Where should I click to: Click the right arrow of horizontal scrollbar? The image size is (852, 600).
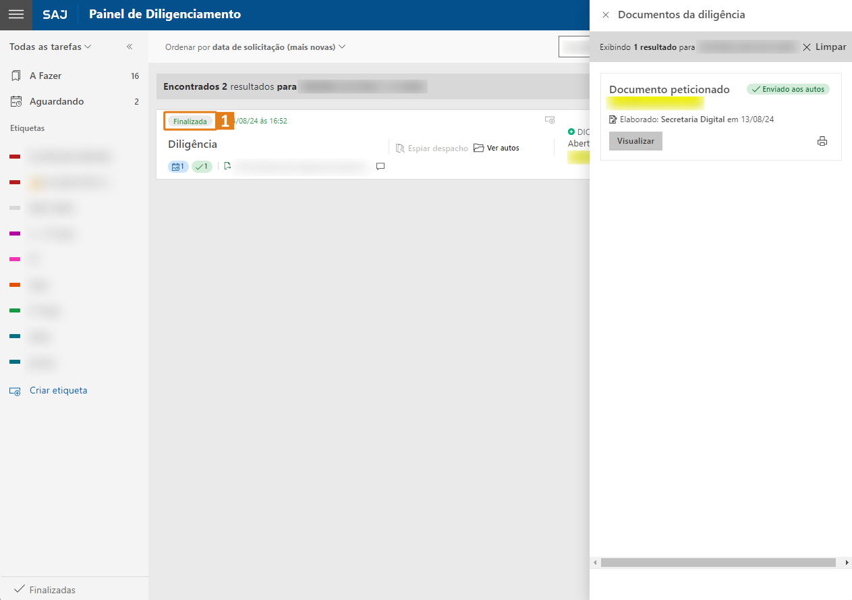pyautogui.click(x=847, y=562)
